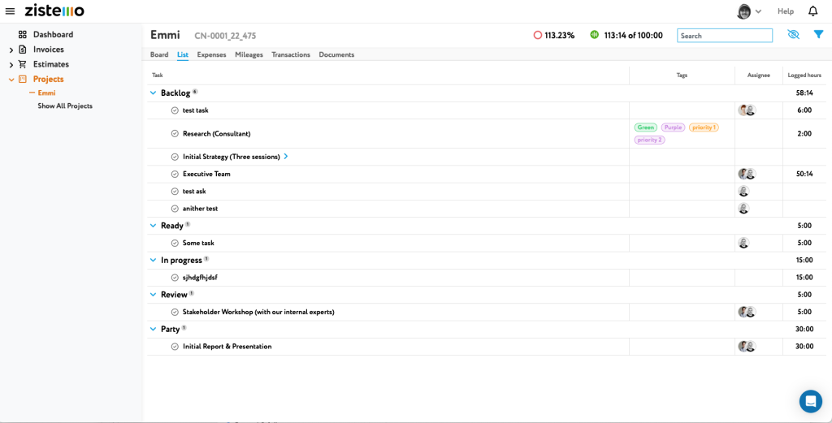Expand Initial Strategy subtasks arrow
The width and height of the screenshot is (832, 423).
click(x=286, y=157)
